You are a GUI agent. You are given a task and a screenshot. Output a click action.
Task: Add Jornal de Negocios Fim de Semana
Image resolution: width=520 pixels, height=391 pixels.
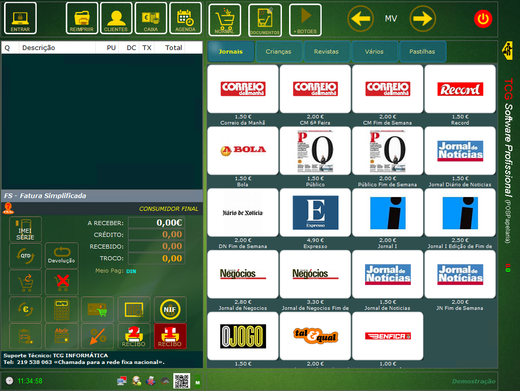point(315,274)
